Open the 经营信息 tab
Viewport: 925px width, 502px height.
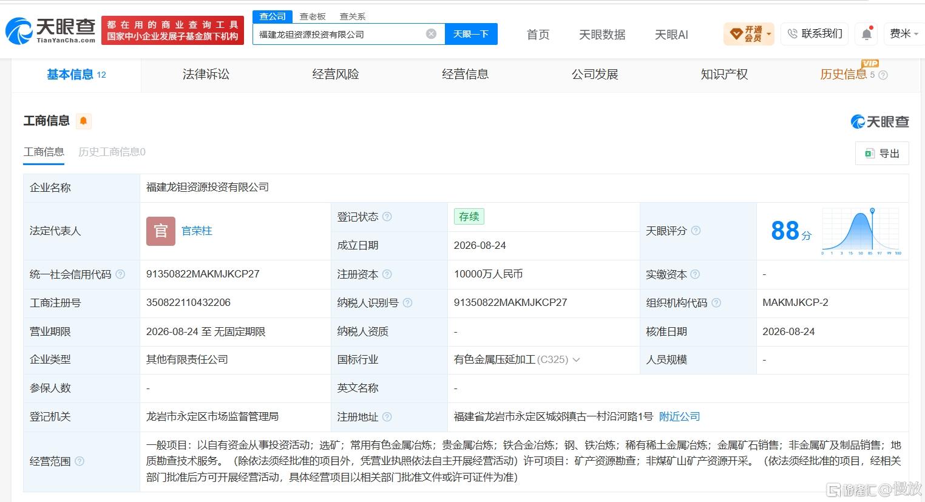(x=465, y=75)
